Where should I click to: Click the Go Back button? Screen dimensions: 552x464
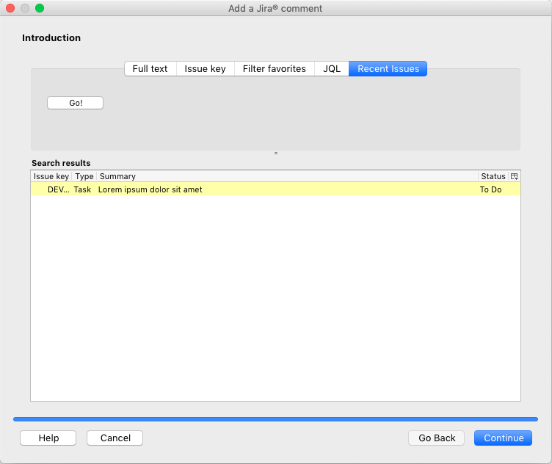click(x=437, y=438)
